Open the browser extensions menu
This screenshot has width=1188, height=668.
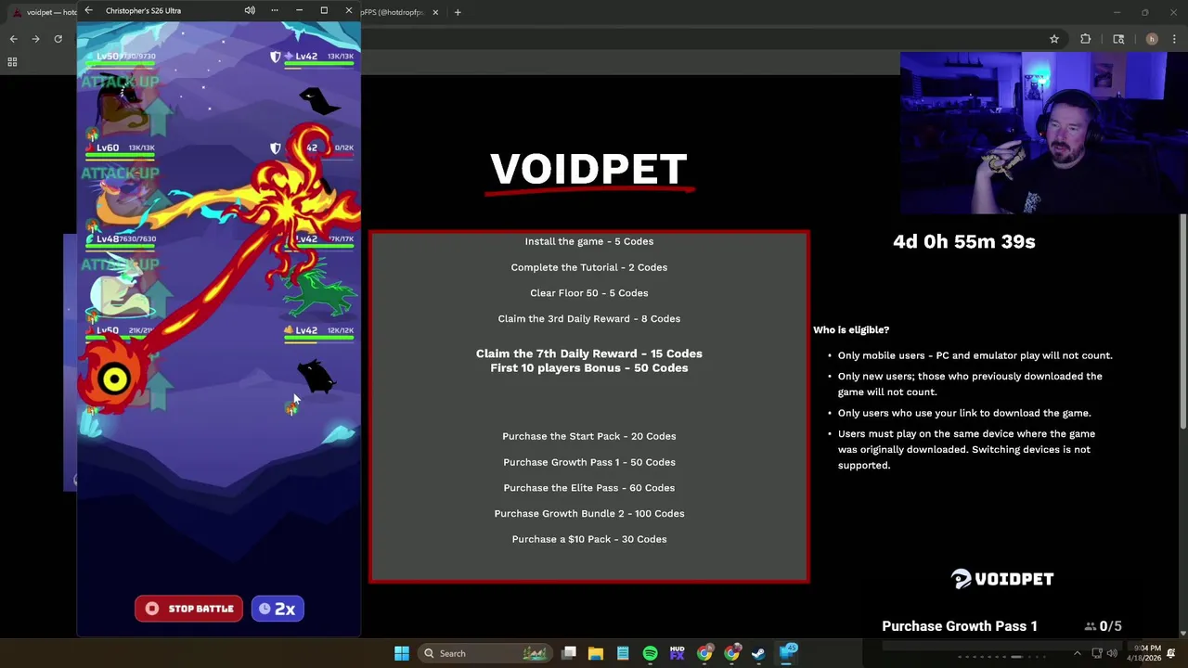click(1085, 39)
